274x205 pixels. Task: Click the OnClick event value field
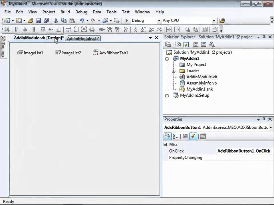pyautogui.click(x=245, y=151)
